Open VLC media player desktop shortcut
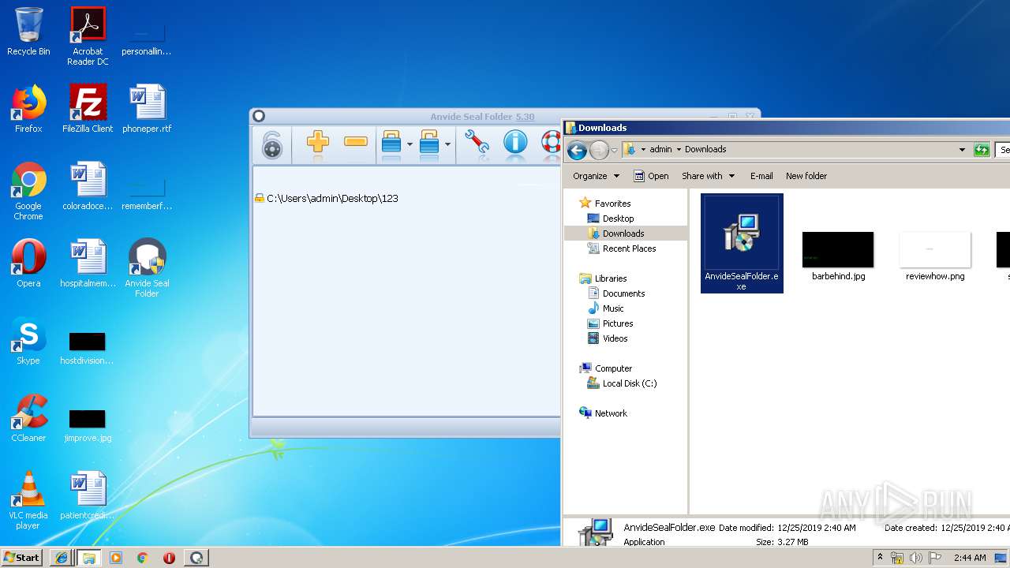This screenshot has width=1010, height=568. 28,500
